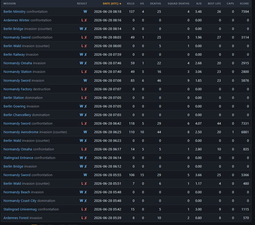Sort by the RESULT column header

tap(82, 4)
